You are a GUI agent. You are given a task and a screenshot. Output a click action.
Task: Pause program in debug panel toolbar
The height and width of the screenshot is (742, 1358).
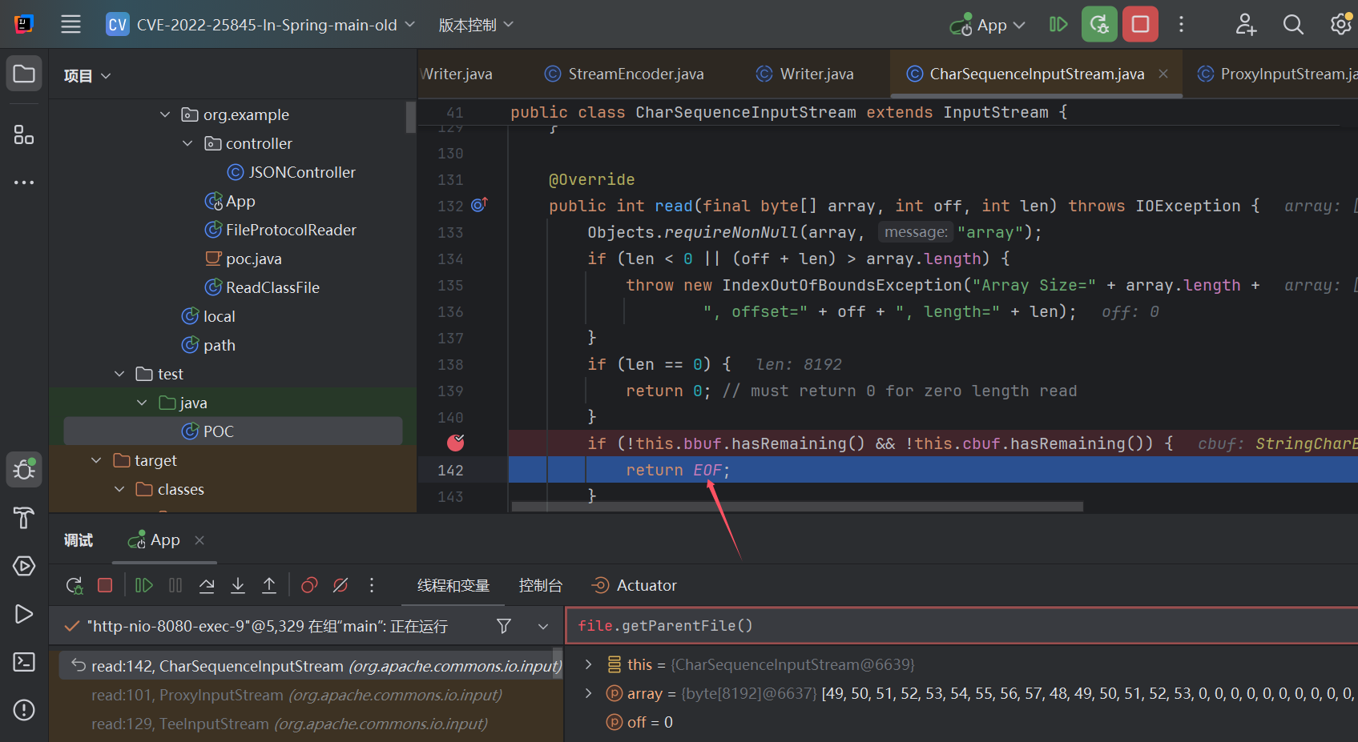click(x=175, y=585)
